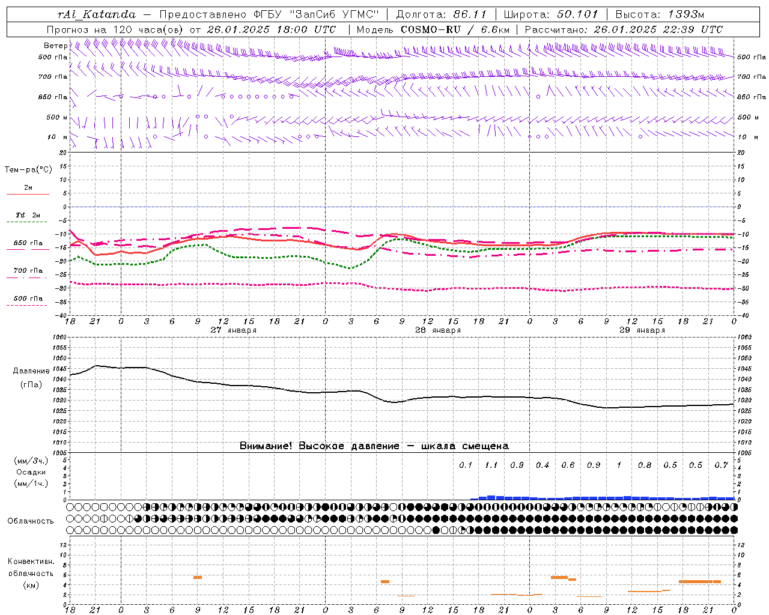Image resolution: width=769 pixels, height=615 pixels.
Task: Click the 'Облачность' cloud-cover row label
Action: coord(31,521)
